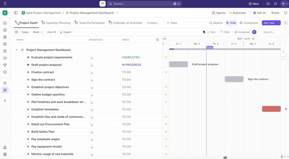
Task: Open the Inbox icon in sidebar
Action: pyautogui.click(x=5, y=30)
